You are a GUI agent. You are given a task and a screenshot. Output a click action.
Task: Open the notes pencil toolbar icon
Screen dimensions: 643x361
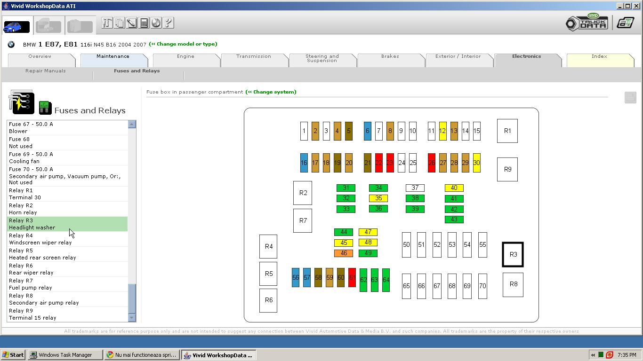131,23
